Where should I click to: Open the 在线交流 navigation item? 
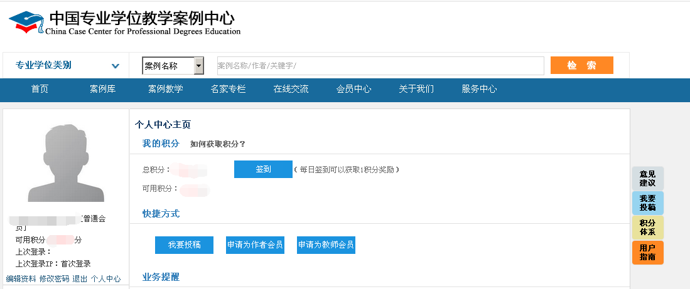[291, 89]
